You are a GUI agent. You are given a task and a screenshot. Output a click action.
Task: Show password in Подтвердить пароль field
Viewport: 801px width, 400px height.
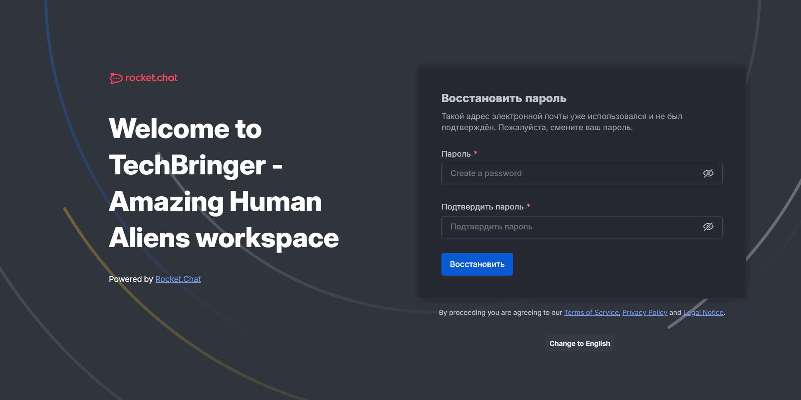point(708,227)
